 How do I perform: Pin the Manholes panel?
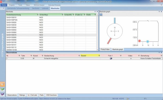pyautogui.click(x=95, y=12)
